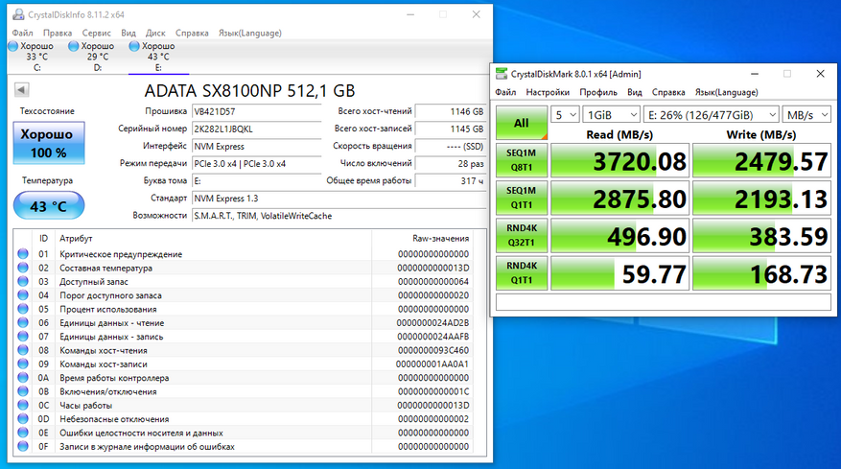Select the status circle of attribute 08
This screenshot has width=841, height=469.
click(22, 350)
